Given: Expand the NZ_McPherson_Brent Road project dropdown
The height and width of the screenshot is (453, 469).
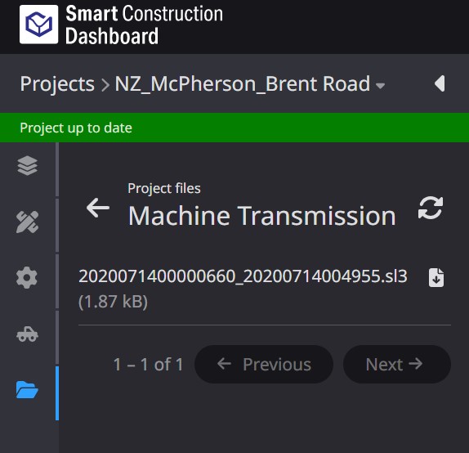Looking at the screenshot, I should coord(250,83).
